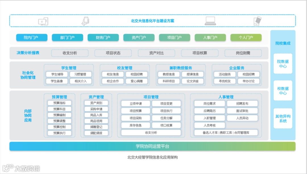Image resolution: width=307 pixels, height=174 pixels.
Task: Click the 项目预算 box
Action: point(136,111)
